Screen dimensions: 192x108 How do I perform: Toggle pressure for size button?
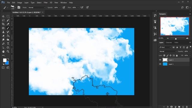point(87,7)
